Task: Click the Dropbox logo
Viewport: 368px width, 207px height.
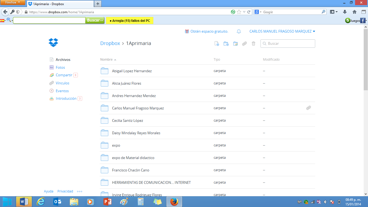Action: (x=53, y=43)
